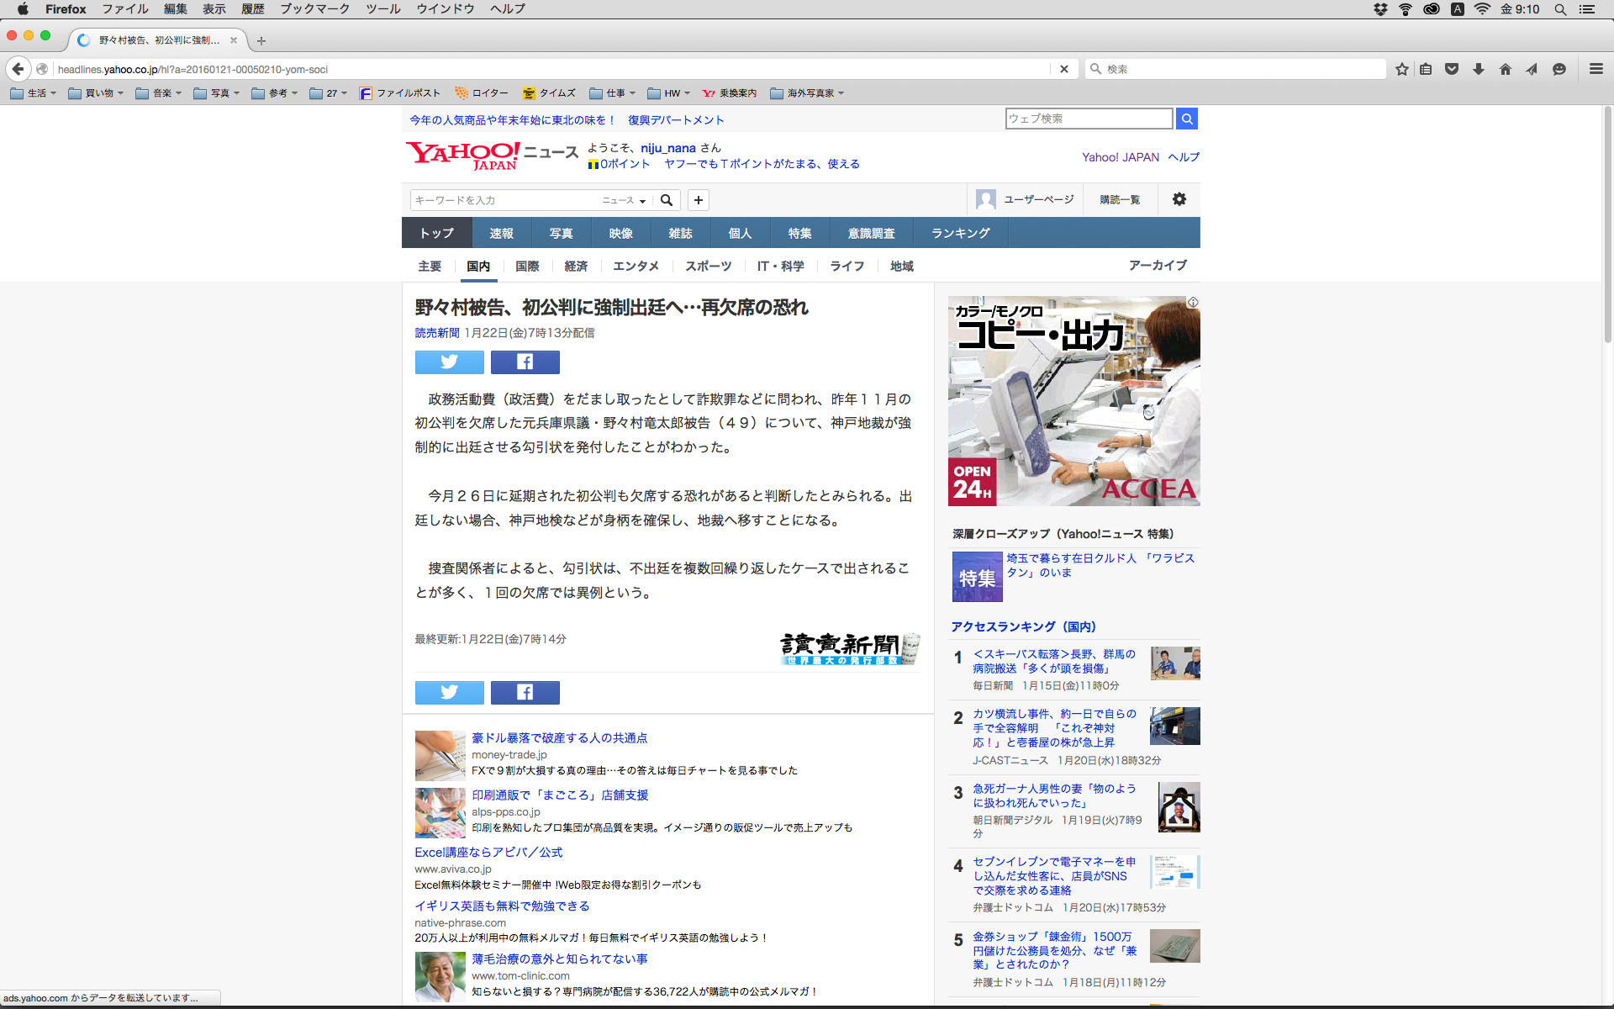Viewport: 1614px width, 1009px height.
Task: Bookmark this page with star icon
Action: [x=1401, y=69]
